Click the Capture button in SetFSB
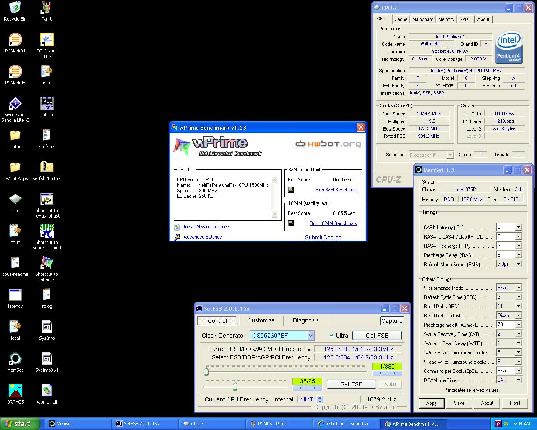Image resolution: width=537 pixels, height=430 pixels. tap(392, 321)
